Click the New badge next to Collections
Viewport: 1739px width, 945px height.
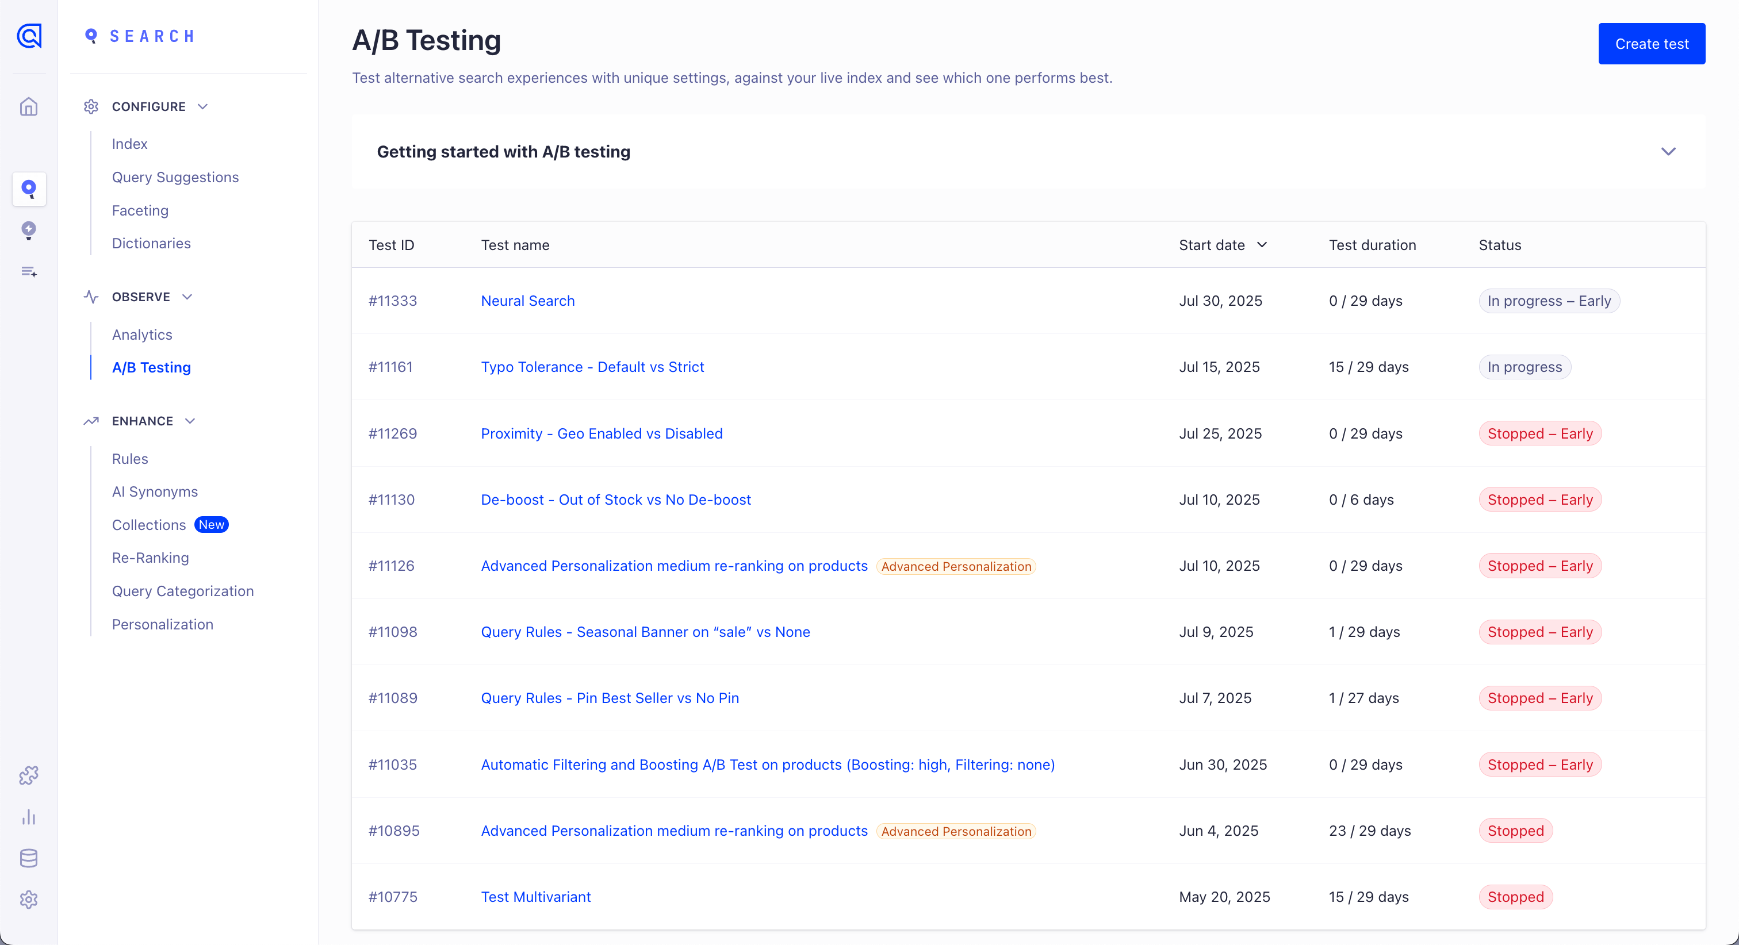pos(211,524)
